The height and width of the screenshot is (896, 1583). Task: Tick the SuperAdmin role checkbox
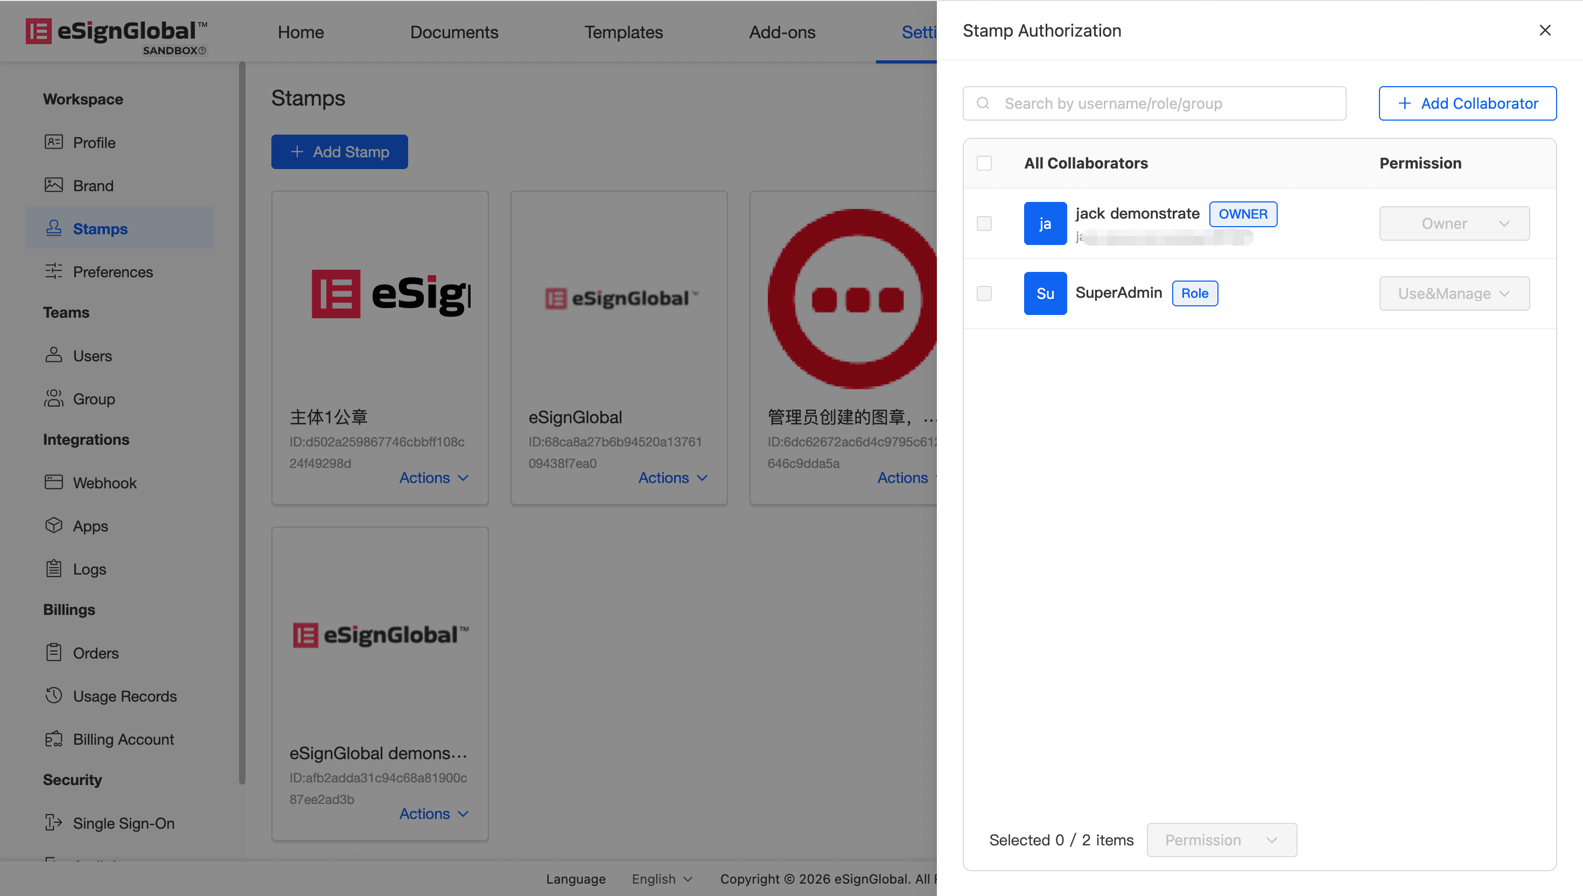point(984,293)
